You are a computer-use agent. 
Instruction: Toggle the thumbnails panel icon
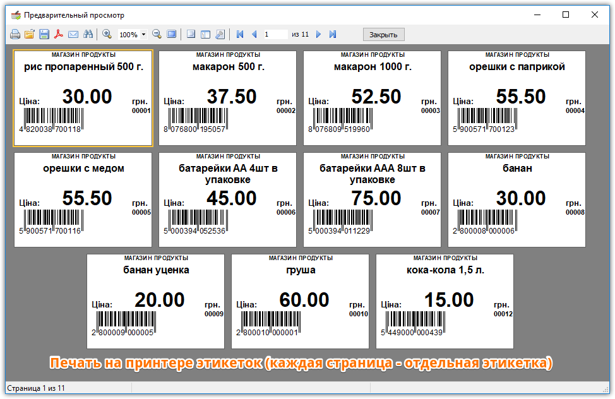point(205,35)
